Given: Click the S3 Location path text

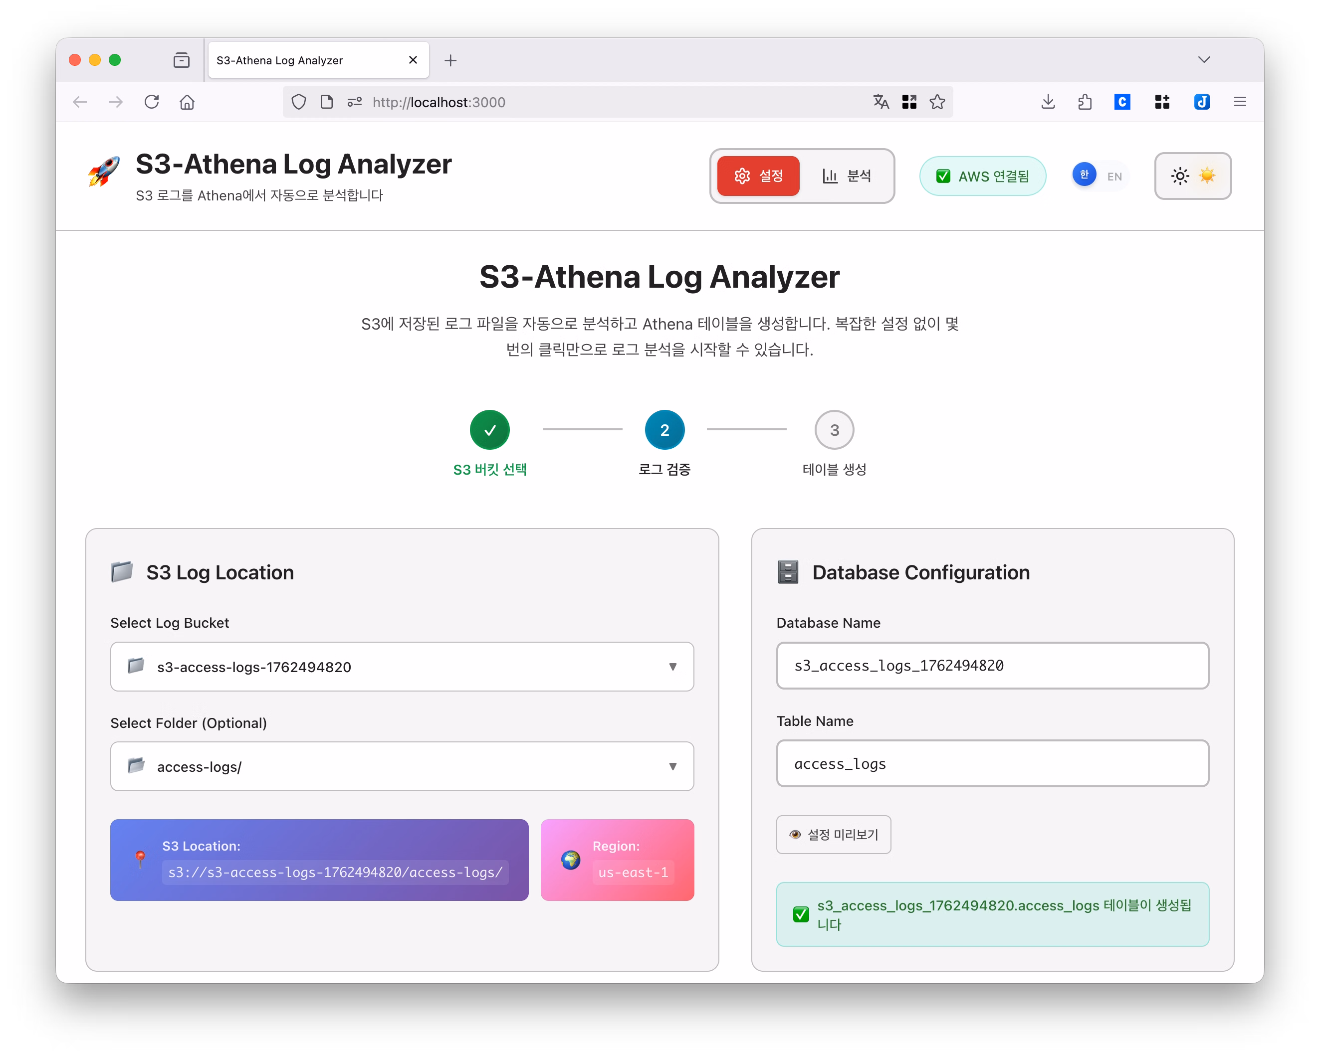Looking at the screenshot, I should pyautogui.click(x=335, y=872).
